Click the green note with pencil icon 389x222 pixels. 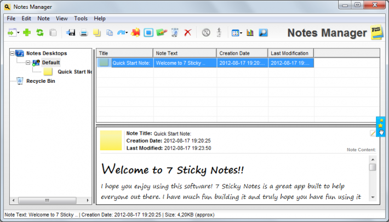tap(162, 32)
